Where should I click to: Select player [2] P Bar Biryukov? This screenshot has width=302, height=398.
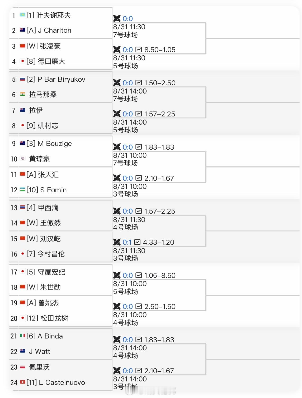[56, 79]
